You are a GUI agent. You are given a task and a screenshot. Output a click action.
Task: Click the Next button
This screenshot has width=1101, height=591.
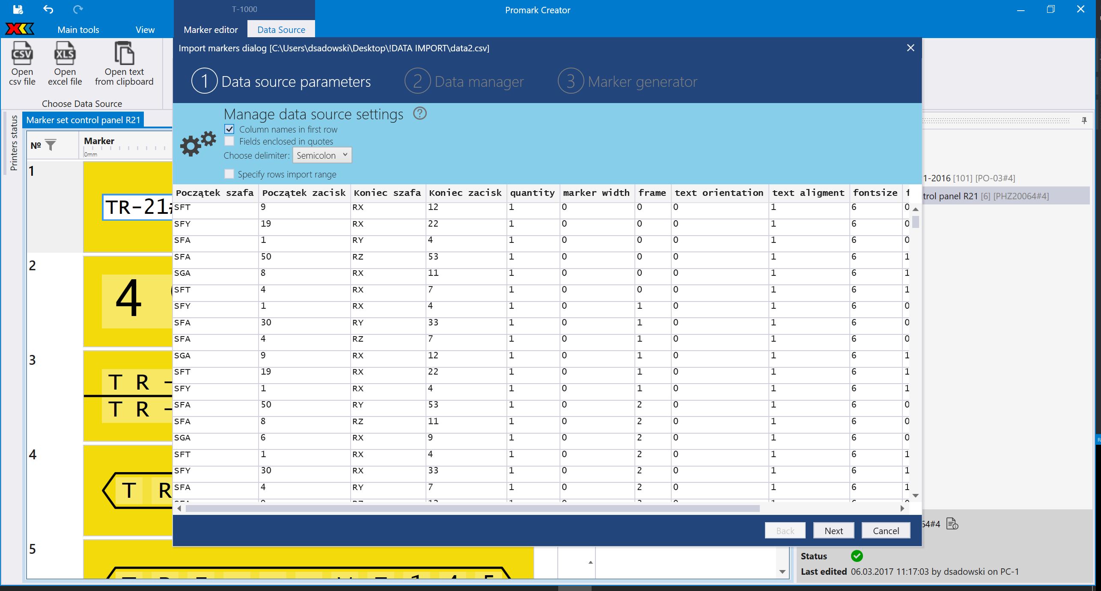coord(833,531)
